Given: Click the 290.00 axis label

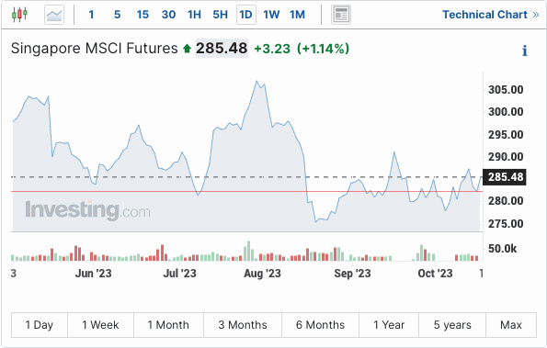Looking at the screenshot, I should [x=506, y=157].
